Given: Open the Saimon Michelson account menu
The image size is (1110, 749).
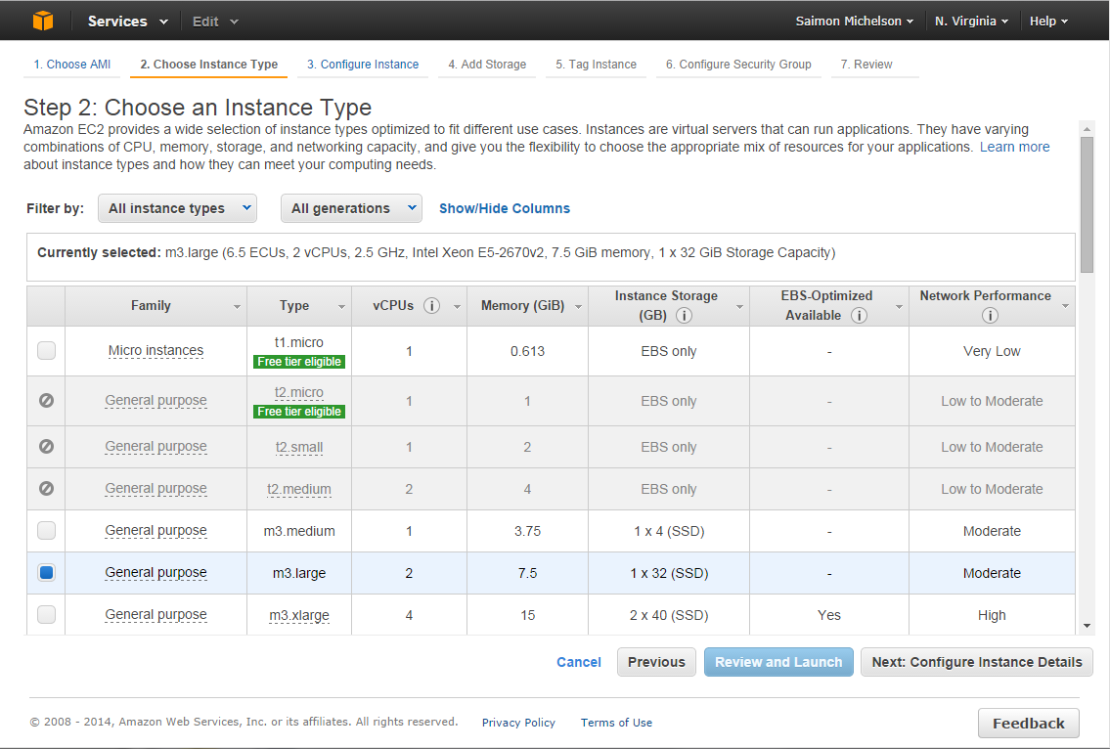Looking at the screenshot, I should pyautogui.click(x=854, y=22).
